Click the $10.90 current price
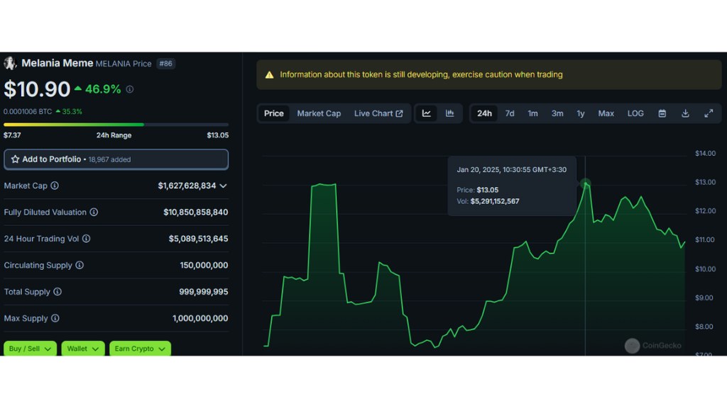Image resolution: width=727 pixels, height=408 pixels. pos(37,89)
